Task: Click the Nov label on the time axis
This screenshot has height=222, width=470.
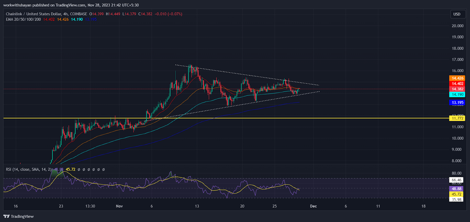Action: 119,206
